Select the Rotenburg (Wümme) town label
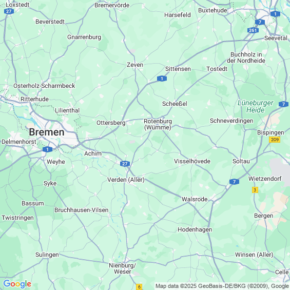Image resolution: width=290 pixels, height=290 pixels. coord(158,124)
